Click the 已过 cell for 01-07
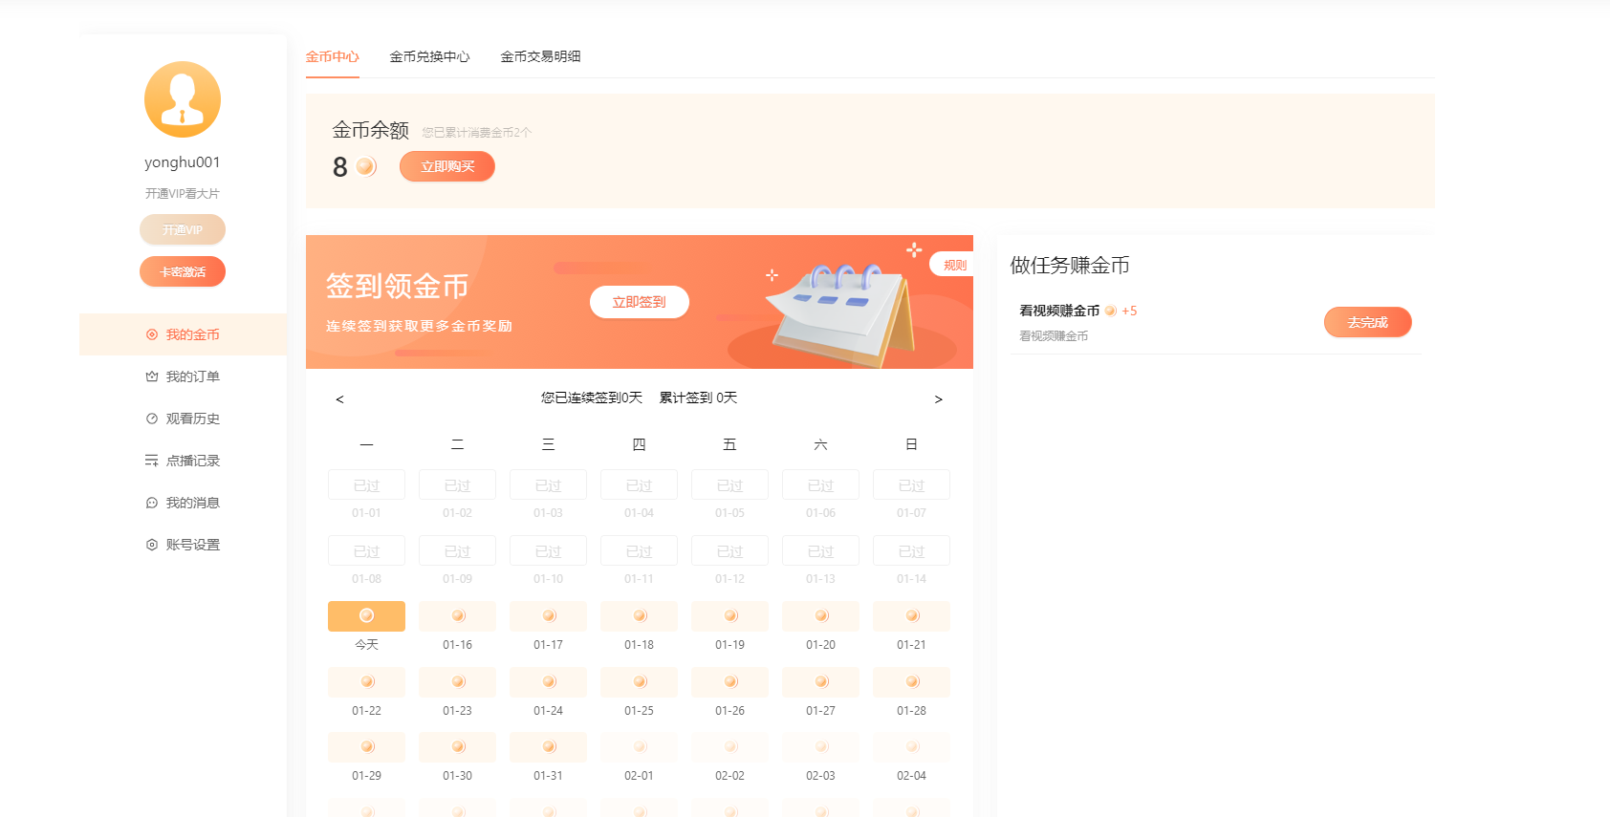 tap(911, 484)
